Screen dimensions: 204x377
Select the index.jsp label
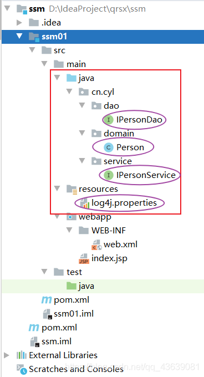pyautogui.click(x=109, y=258)
